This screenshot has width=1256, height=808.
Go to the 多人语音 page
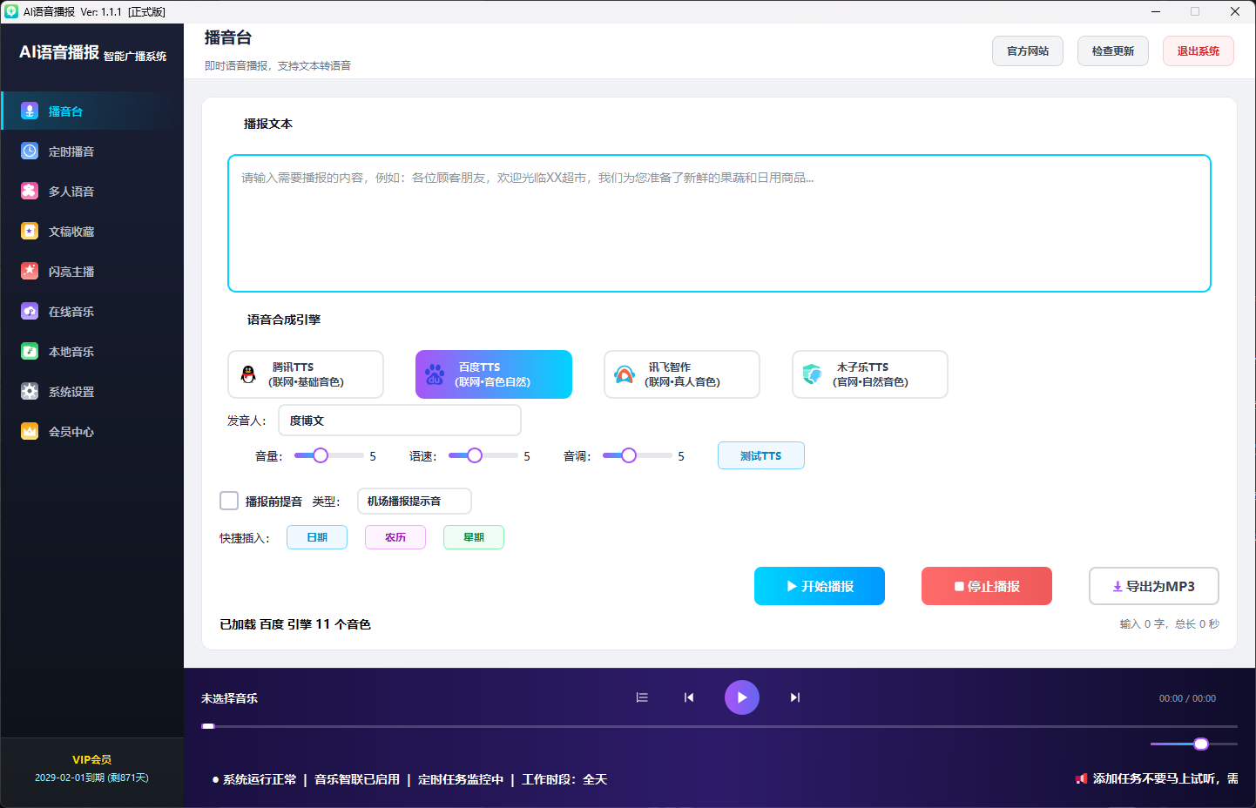coord(92,192)
